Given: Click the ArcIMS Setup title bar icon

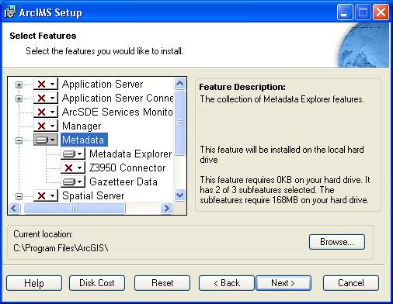Looking at the screenshot, I should click(10, 12).
